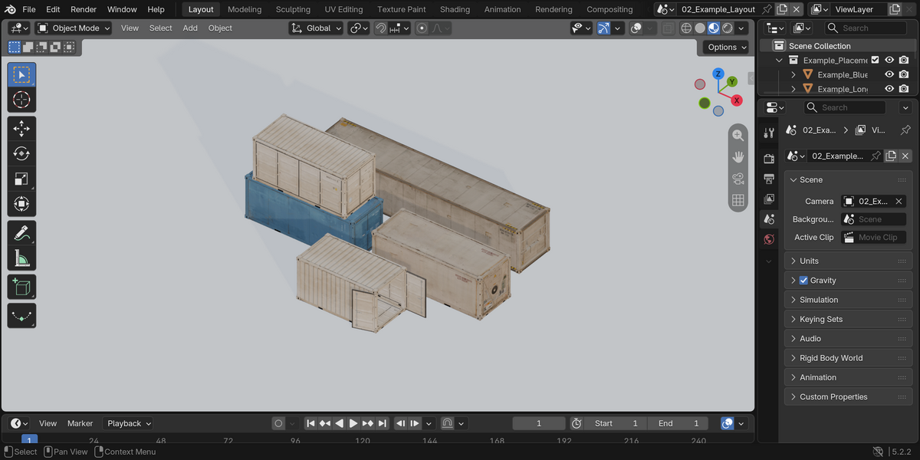Open the View Layer properties tab
Screen dimensions: 920x460
(769, 199)
